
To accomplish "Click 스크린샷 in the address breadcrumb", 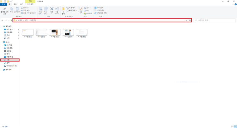I will (33, 20).
